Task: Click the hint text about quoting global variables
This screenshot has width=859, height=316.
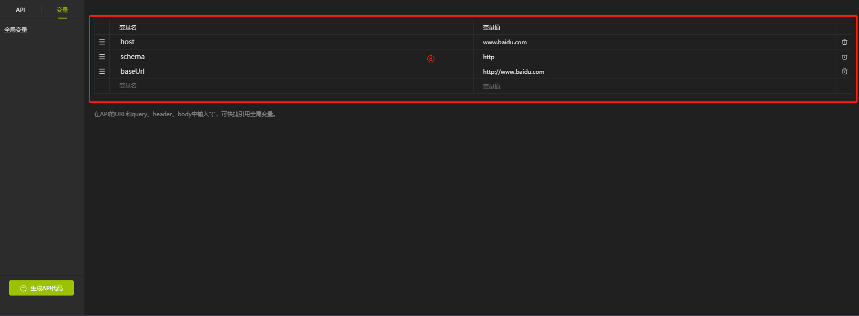Action: click(x=186, y=114)
